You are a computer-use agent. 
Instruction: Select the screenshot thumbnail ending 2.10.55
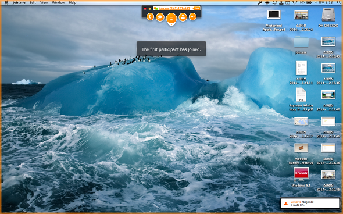(328, 180)
